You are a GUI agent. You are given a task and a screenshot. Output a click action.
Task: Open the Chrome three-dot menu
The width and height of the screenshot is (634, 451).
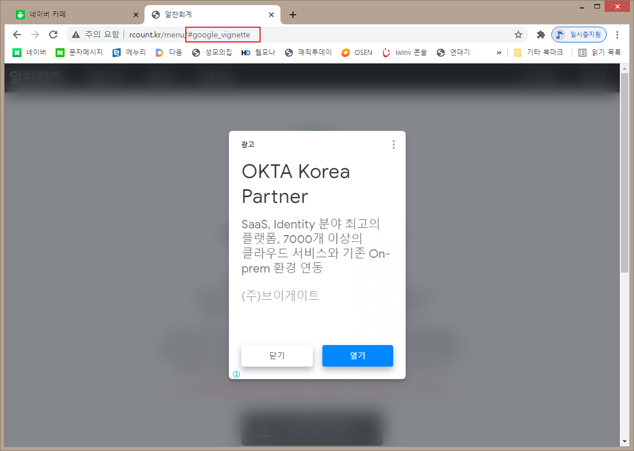pyautogui.click(x=617, y=35)
